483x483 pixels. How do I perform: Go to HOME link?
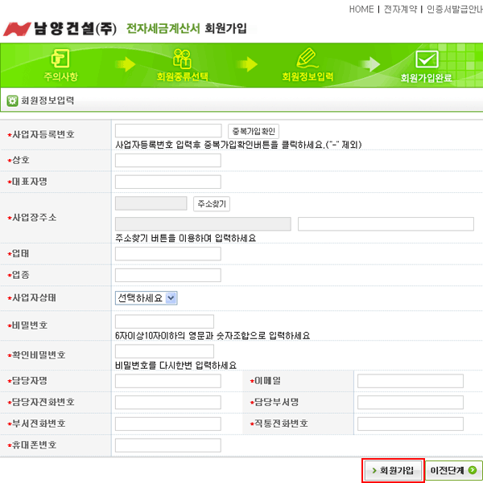[361, 9]
